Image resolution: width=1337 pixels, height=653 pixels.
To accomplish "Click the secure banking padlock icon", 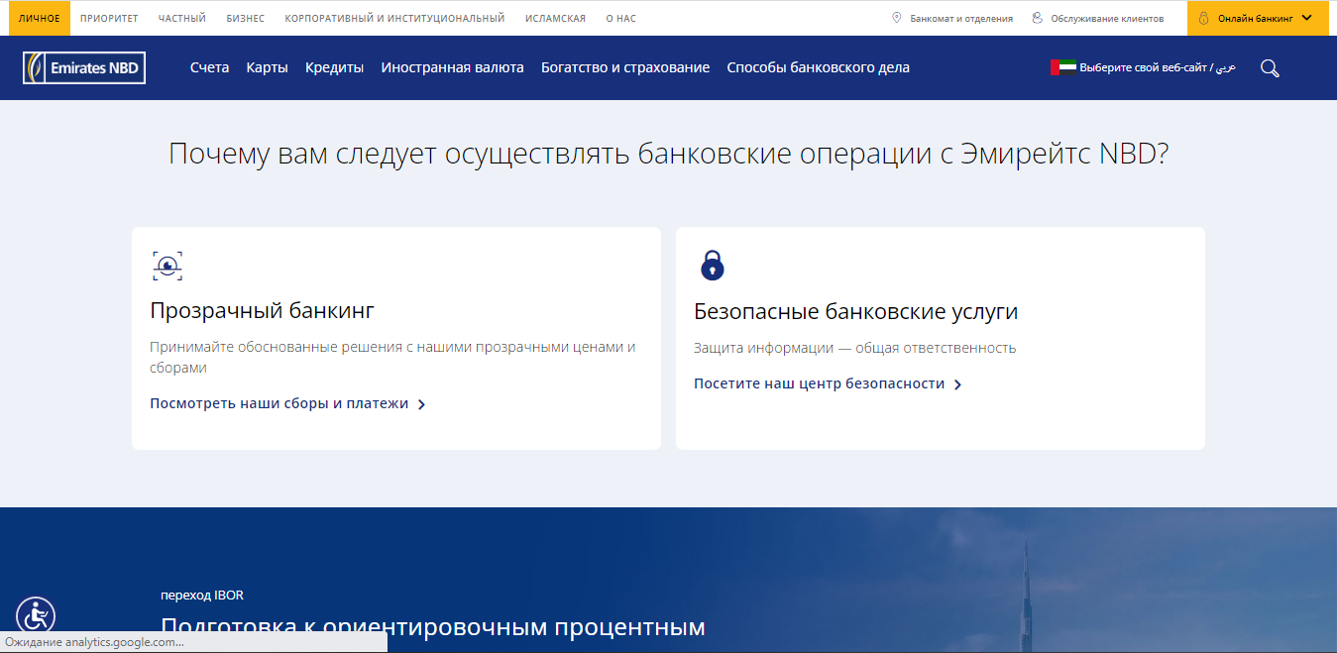I will [712, 265].
